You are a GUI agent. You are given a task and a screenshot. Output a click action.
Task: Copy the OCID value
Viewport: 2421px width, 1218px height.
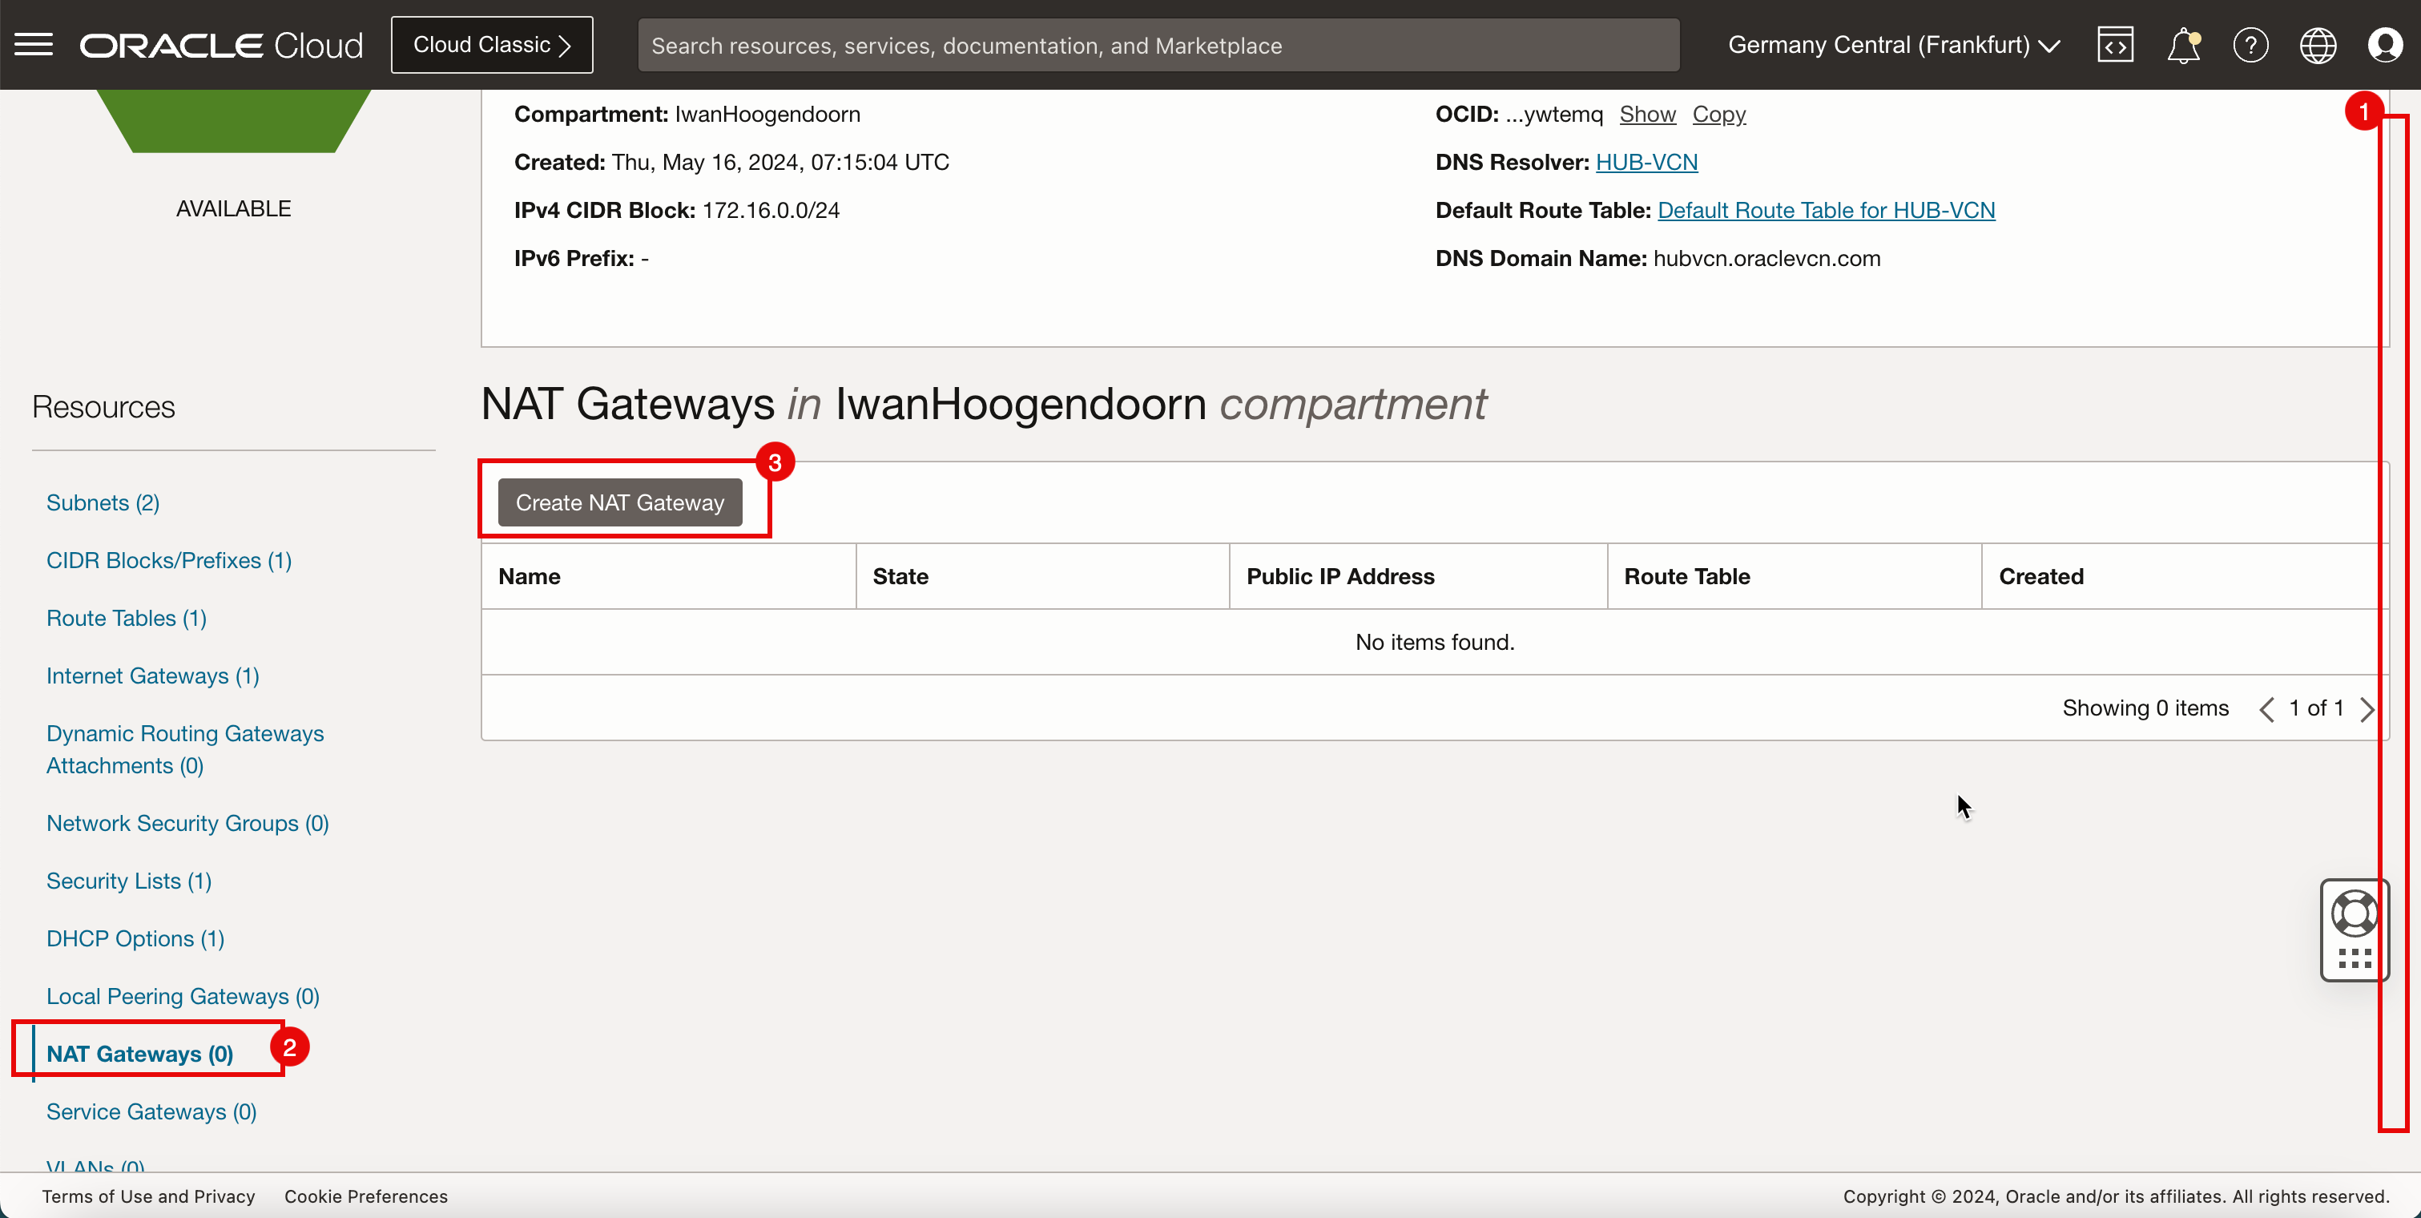click(1718, 114)
